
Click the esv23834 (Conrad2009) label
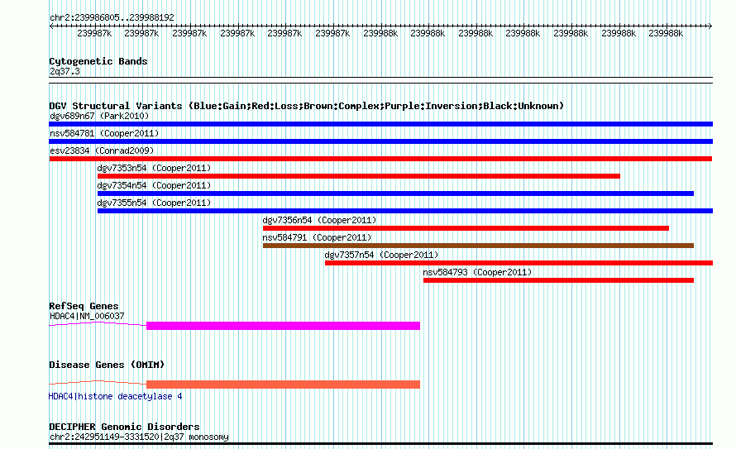coord(102,150)
